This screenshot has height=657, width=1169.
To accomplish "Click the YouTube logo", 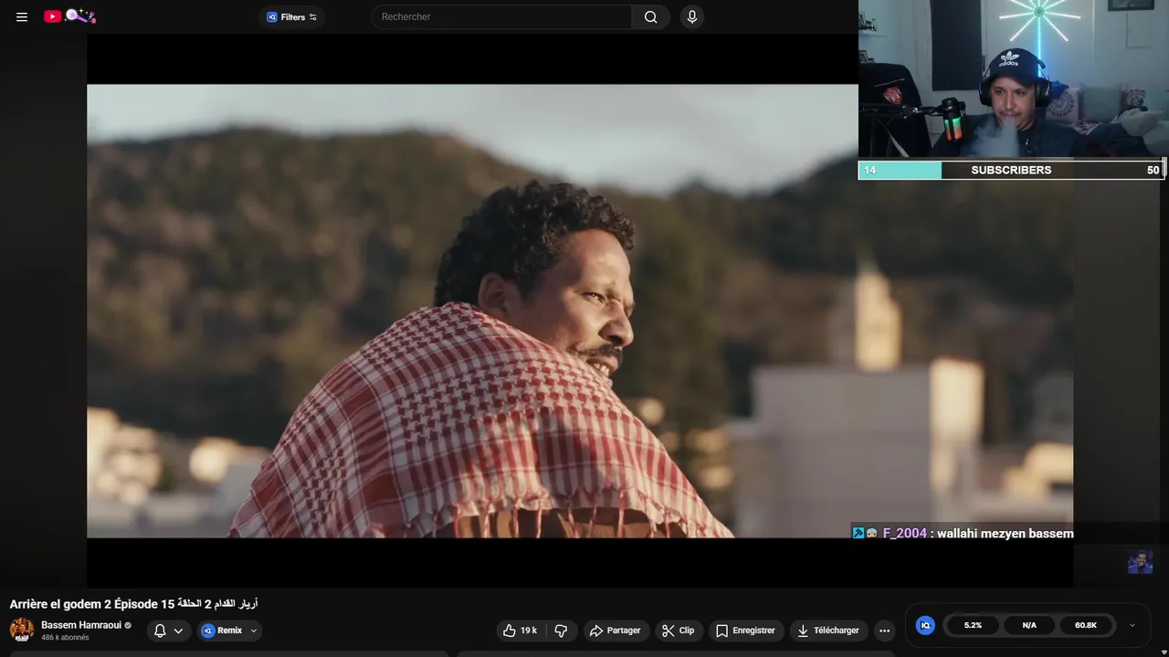I will click(x=70, y=16).
